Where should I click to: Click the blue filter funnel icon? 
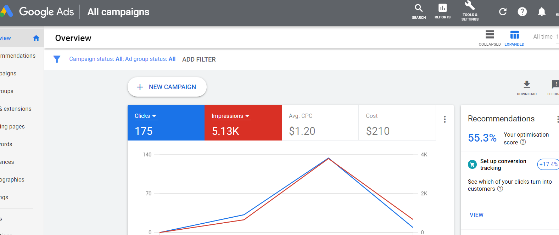tap(57, 59)
